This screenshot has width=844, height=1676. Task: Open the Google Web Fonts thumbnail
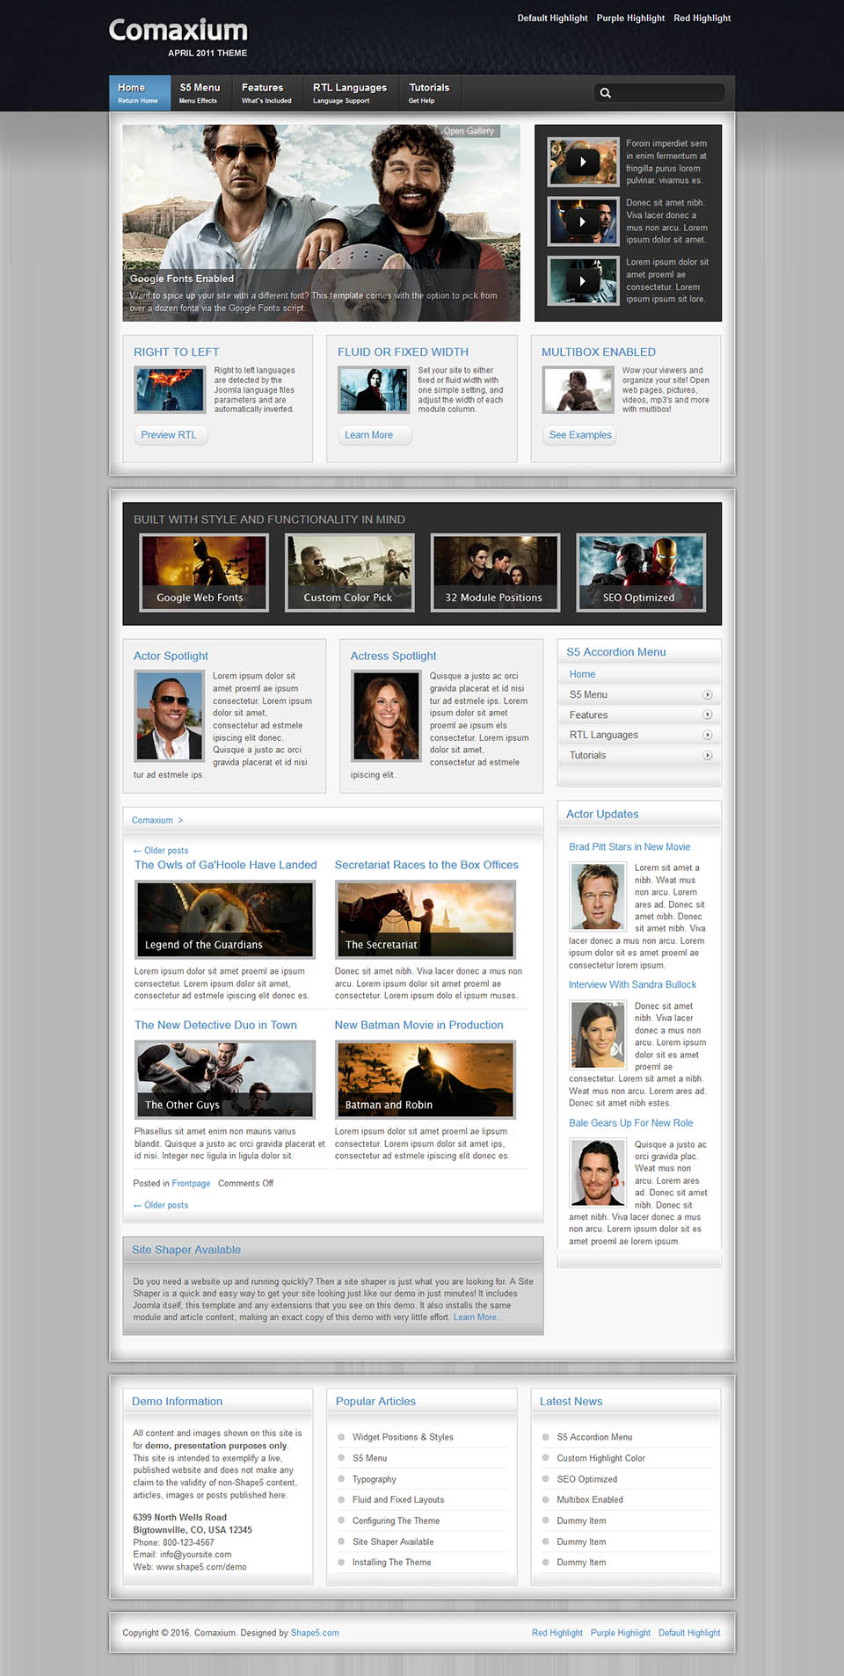[204, 572]
